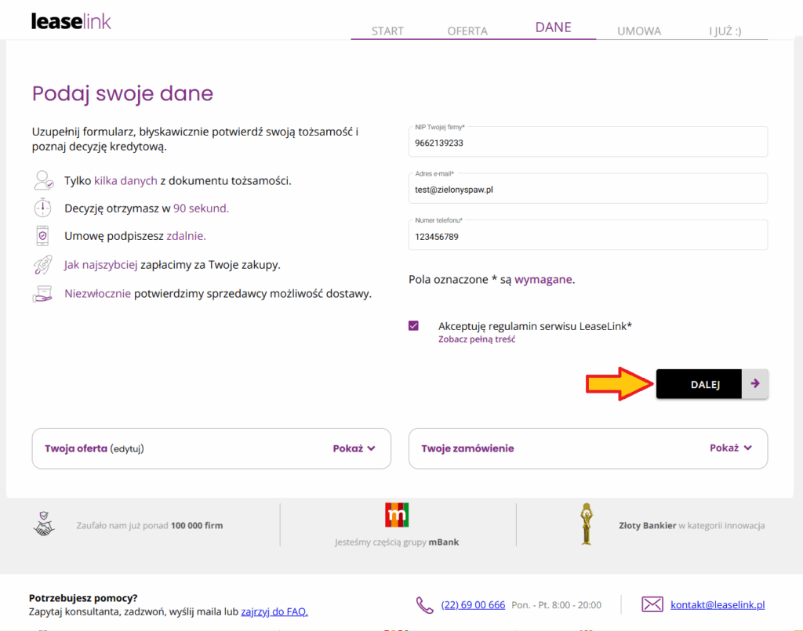Screen dimensions: 803x631
Task: Click the kontakt@leaselink.pl email link
Action: [x=718, y=605]
